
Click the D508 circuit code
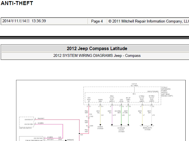[x=60, y=139]
